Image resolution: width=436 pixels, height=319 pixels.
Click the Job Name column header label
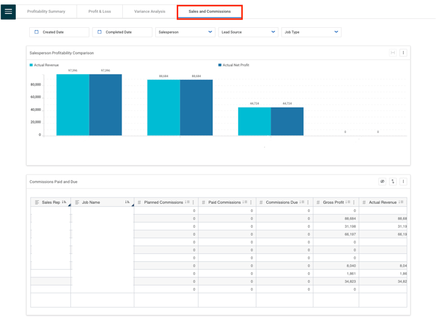(x=91, y=203)
